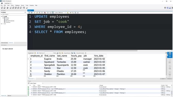Open the Scripting menu
The image size is (173, 97).
click(x=32, y=5)
